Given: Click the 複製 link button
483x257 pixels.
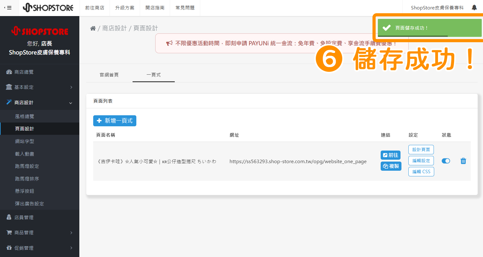Looking at the screenshot, I should (391, 166).
